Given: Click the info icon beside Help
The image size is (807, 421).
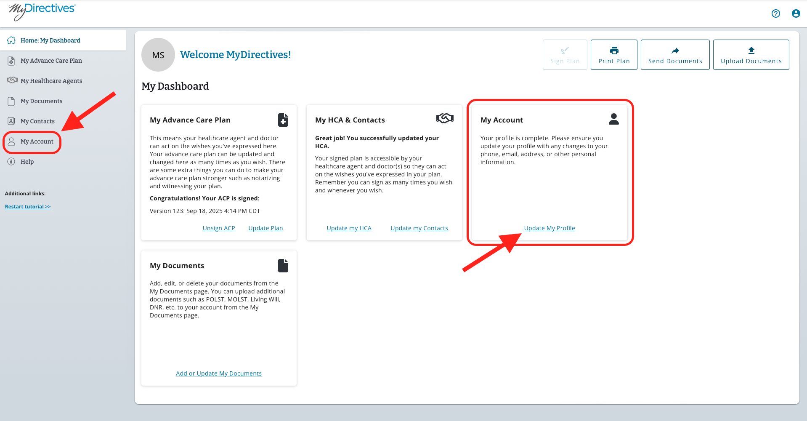Looking at the screenshot, I should 11,162.
